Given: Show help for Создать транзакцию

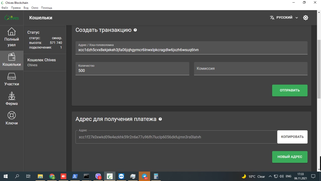Looking at the screenshot, I should coord(135,30).
